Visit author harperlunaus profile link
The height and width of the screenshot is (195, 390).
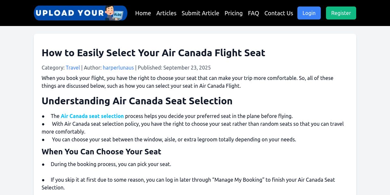[x=118, y=68]
